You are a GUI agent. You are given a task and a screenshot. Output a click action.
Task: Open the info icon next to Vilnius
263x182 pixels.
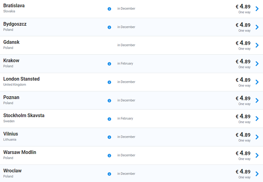click(109, 137)
